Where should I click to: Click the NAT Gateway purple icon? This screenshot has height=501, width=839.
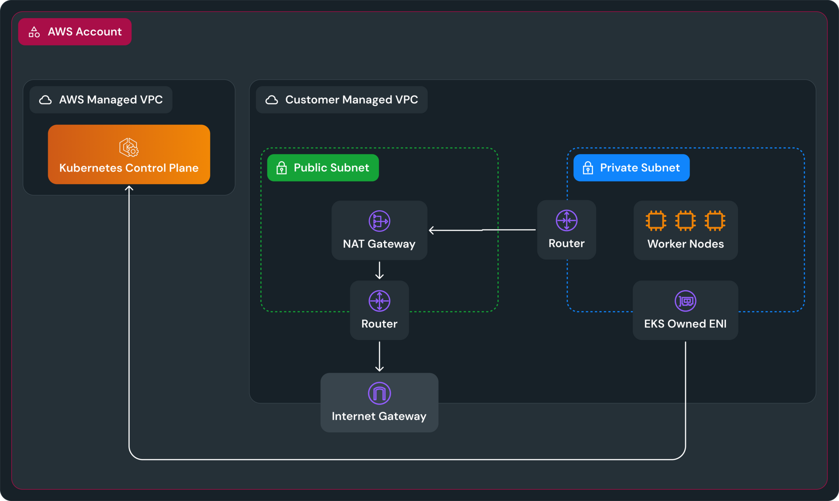pos(379,221)
